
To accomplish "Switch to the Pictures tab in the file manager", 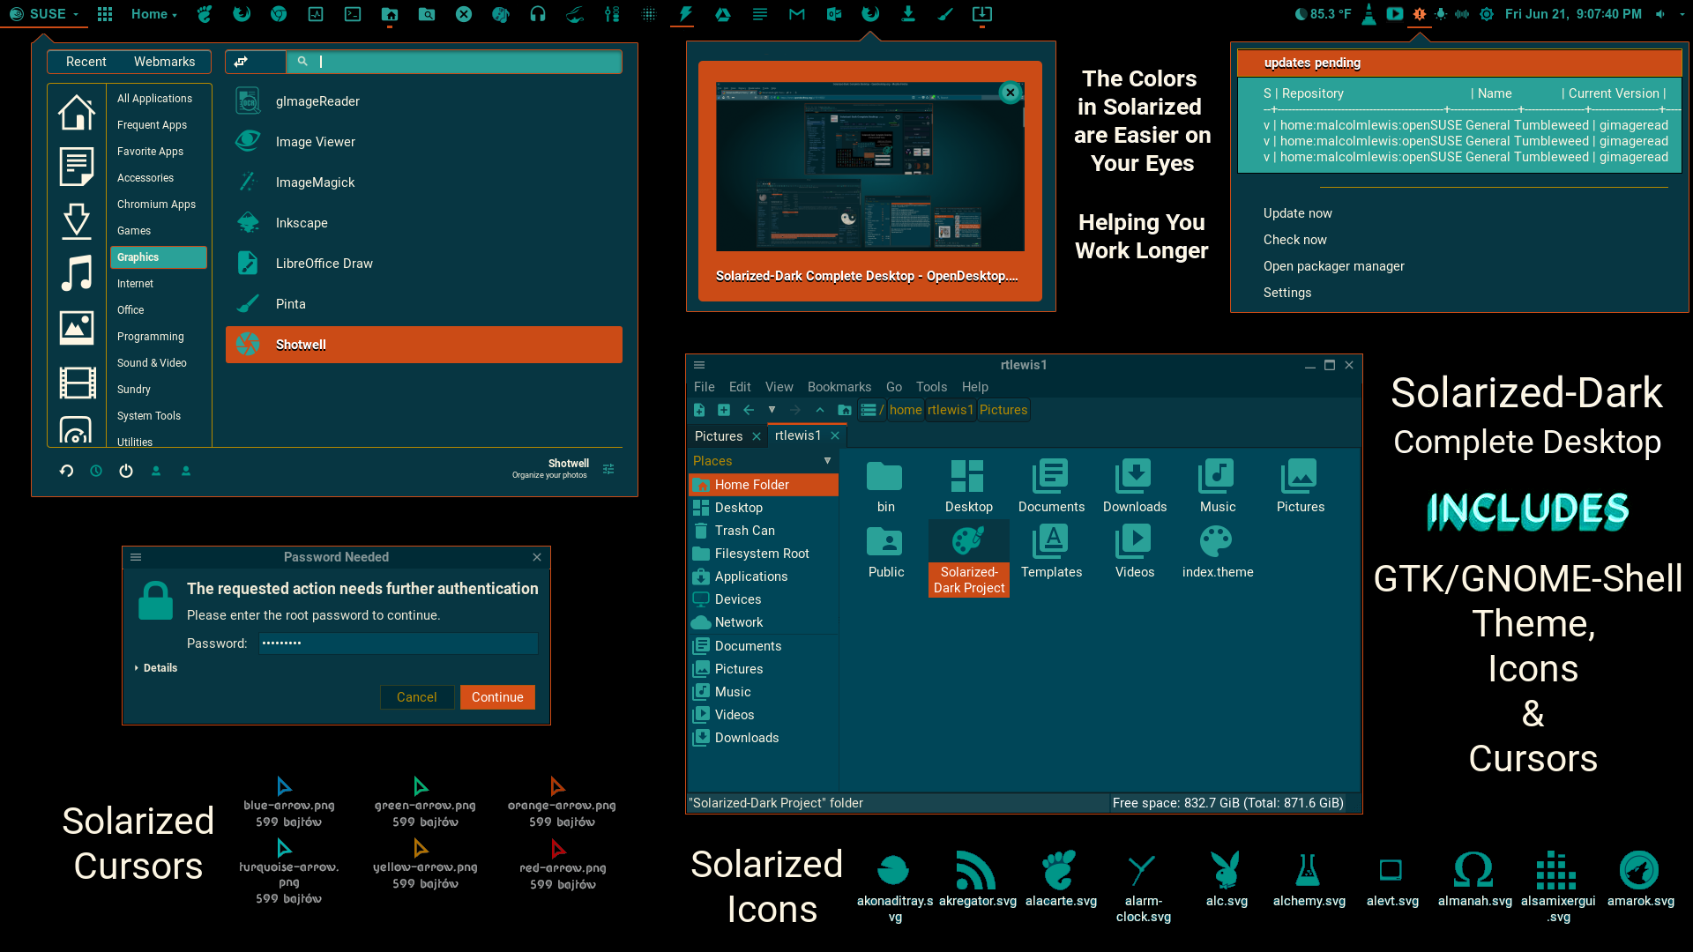I will [719, 436].
